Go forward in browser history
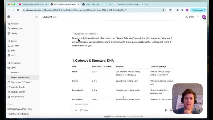Screen dimensions: 213x120 click(x=13, y=10)
